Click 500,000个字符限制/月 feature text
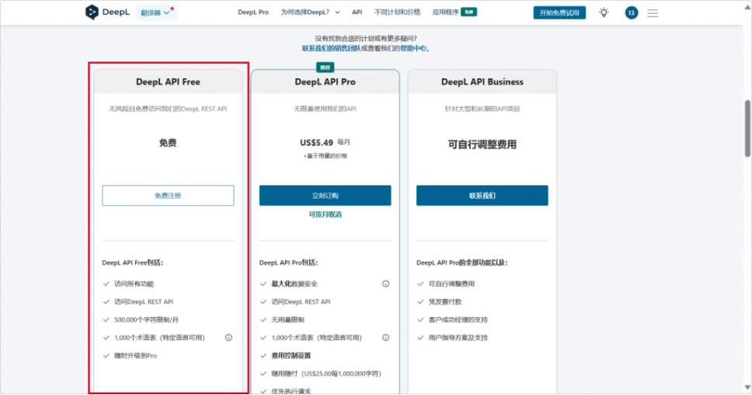The width and height of the screenshot is (752, 395). click(146, 320)
